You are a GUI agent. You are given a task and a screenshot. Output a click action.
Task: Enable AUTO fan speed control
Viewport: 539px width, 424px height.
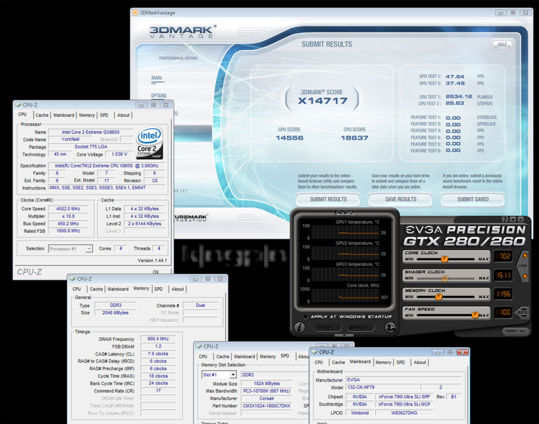tap(522, 313)
